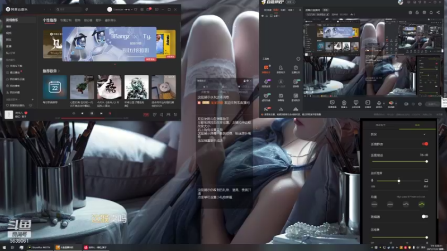Click the taskbar clock
The height and width of the screenshot is (251, 447).
click(436, 248)
